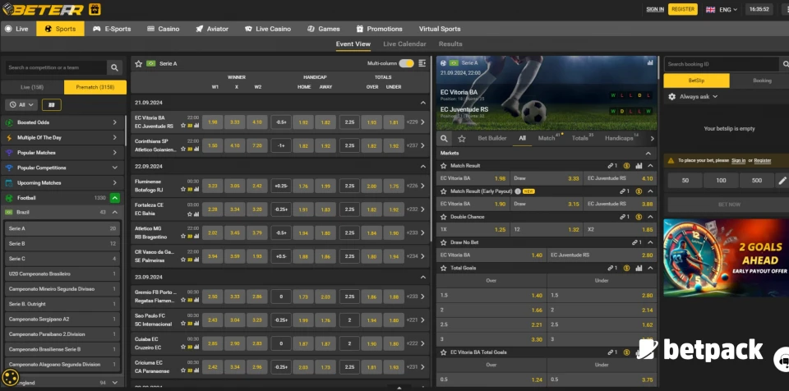Image resolution: width=789 pixels, height=391 pixels.
Task: Favorite the Serie A league star
Action: coord(138,63)
